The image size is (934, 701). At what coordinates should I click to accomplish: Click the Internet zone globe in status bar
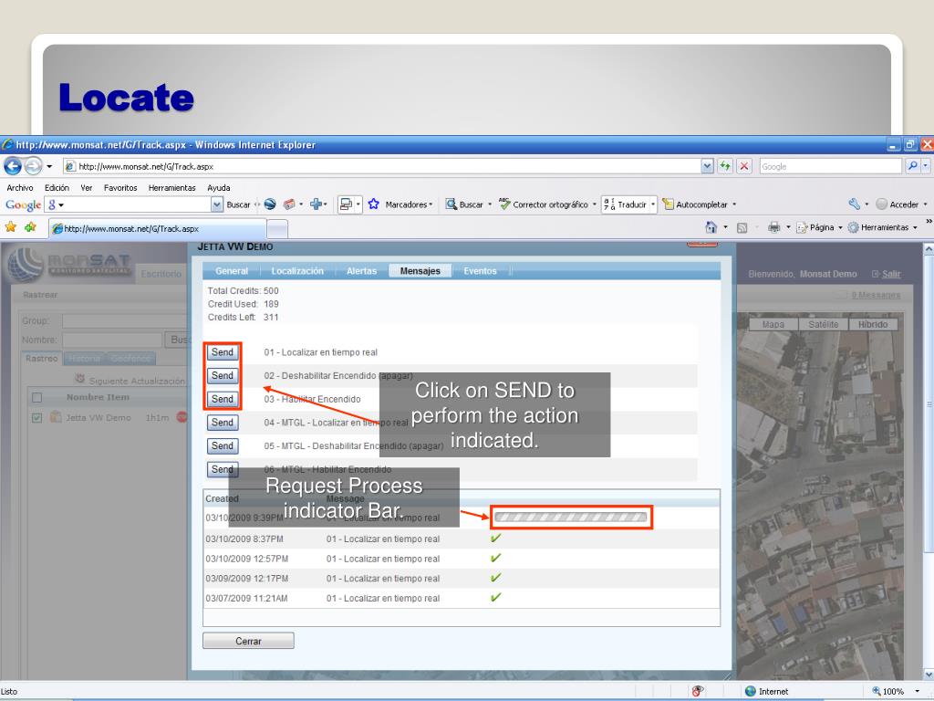(751, 691)
